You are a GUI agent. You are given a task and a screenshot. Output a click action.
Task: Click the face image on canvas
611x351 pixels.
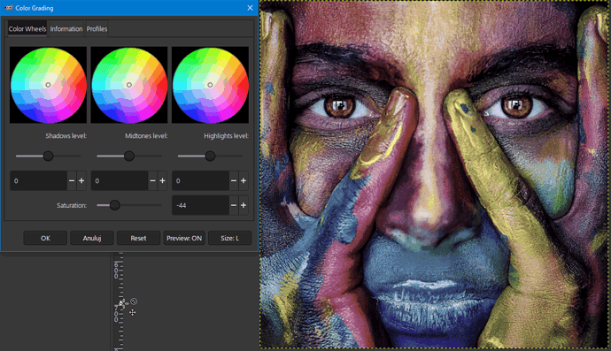click(x=435, y=174)
